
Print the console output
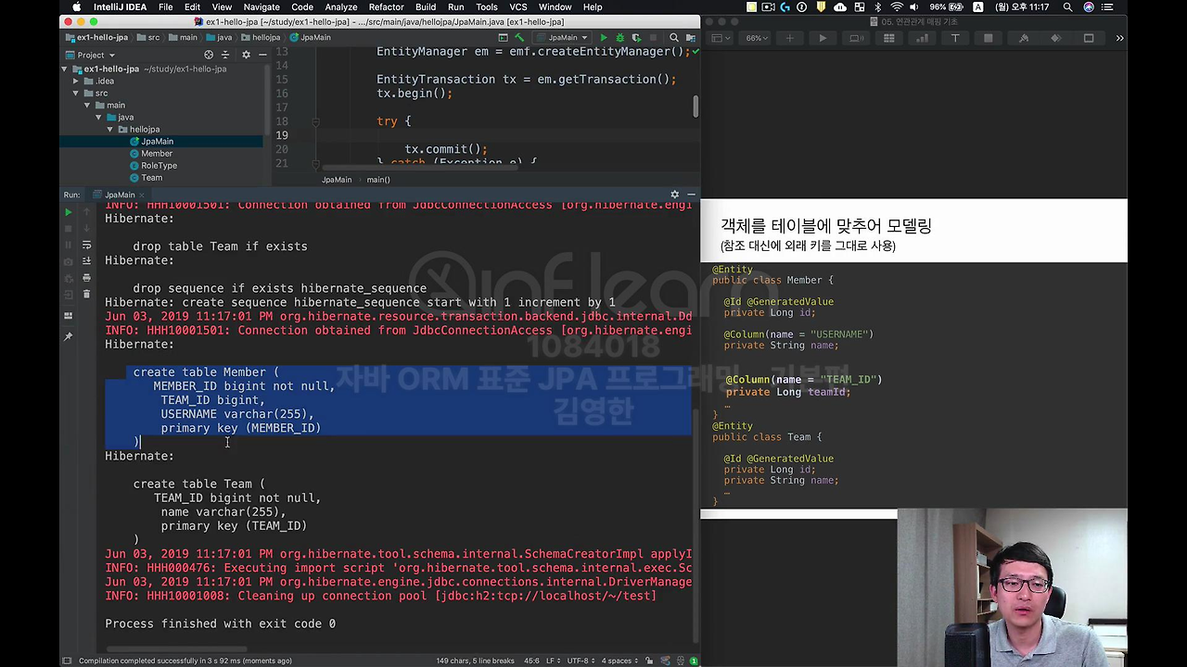(86, 278)
